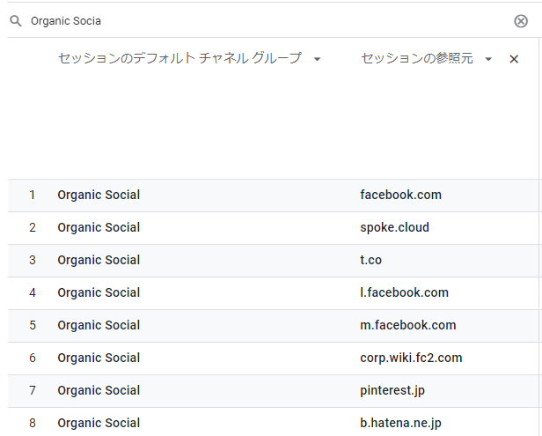542x436 pixels.
Task: Click the セッションのデフォルト チャネル グループ column header
Action: [x=179, y=58]
